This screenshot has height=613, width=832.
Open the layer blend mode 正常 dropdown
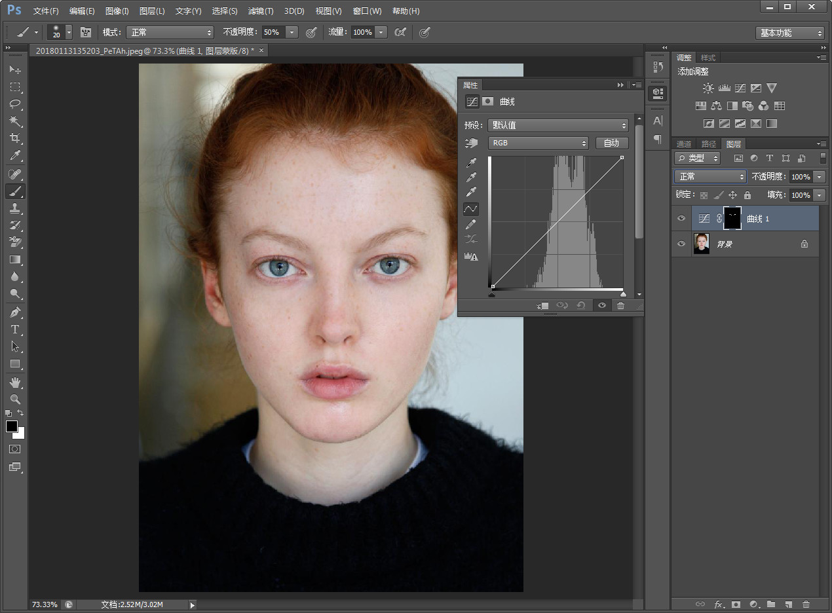[710, 177]
